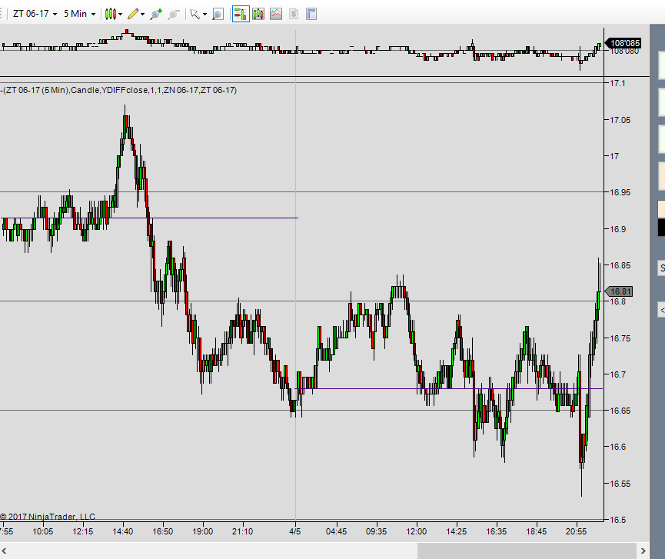Click the 16.6 price axis label
The image size is (665, 559).
tap(617, 447)
